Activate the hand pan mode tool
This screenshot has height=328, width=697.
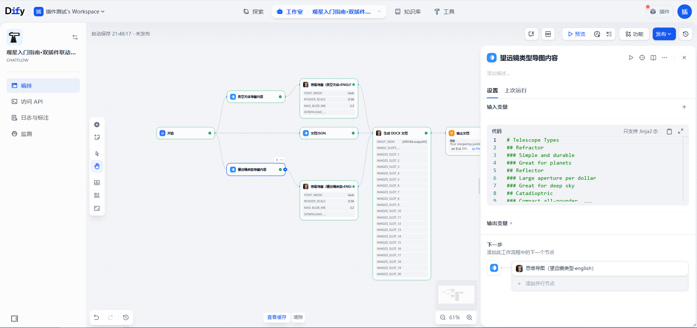[x=97, y=166]
